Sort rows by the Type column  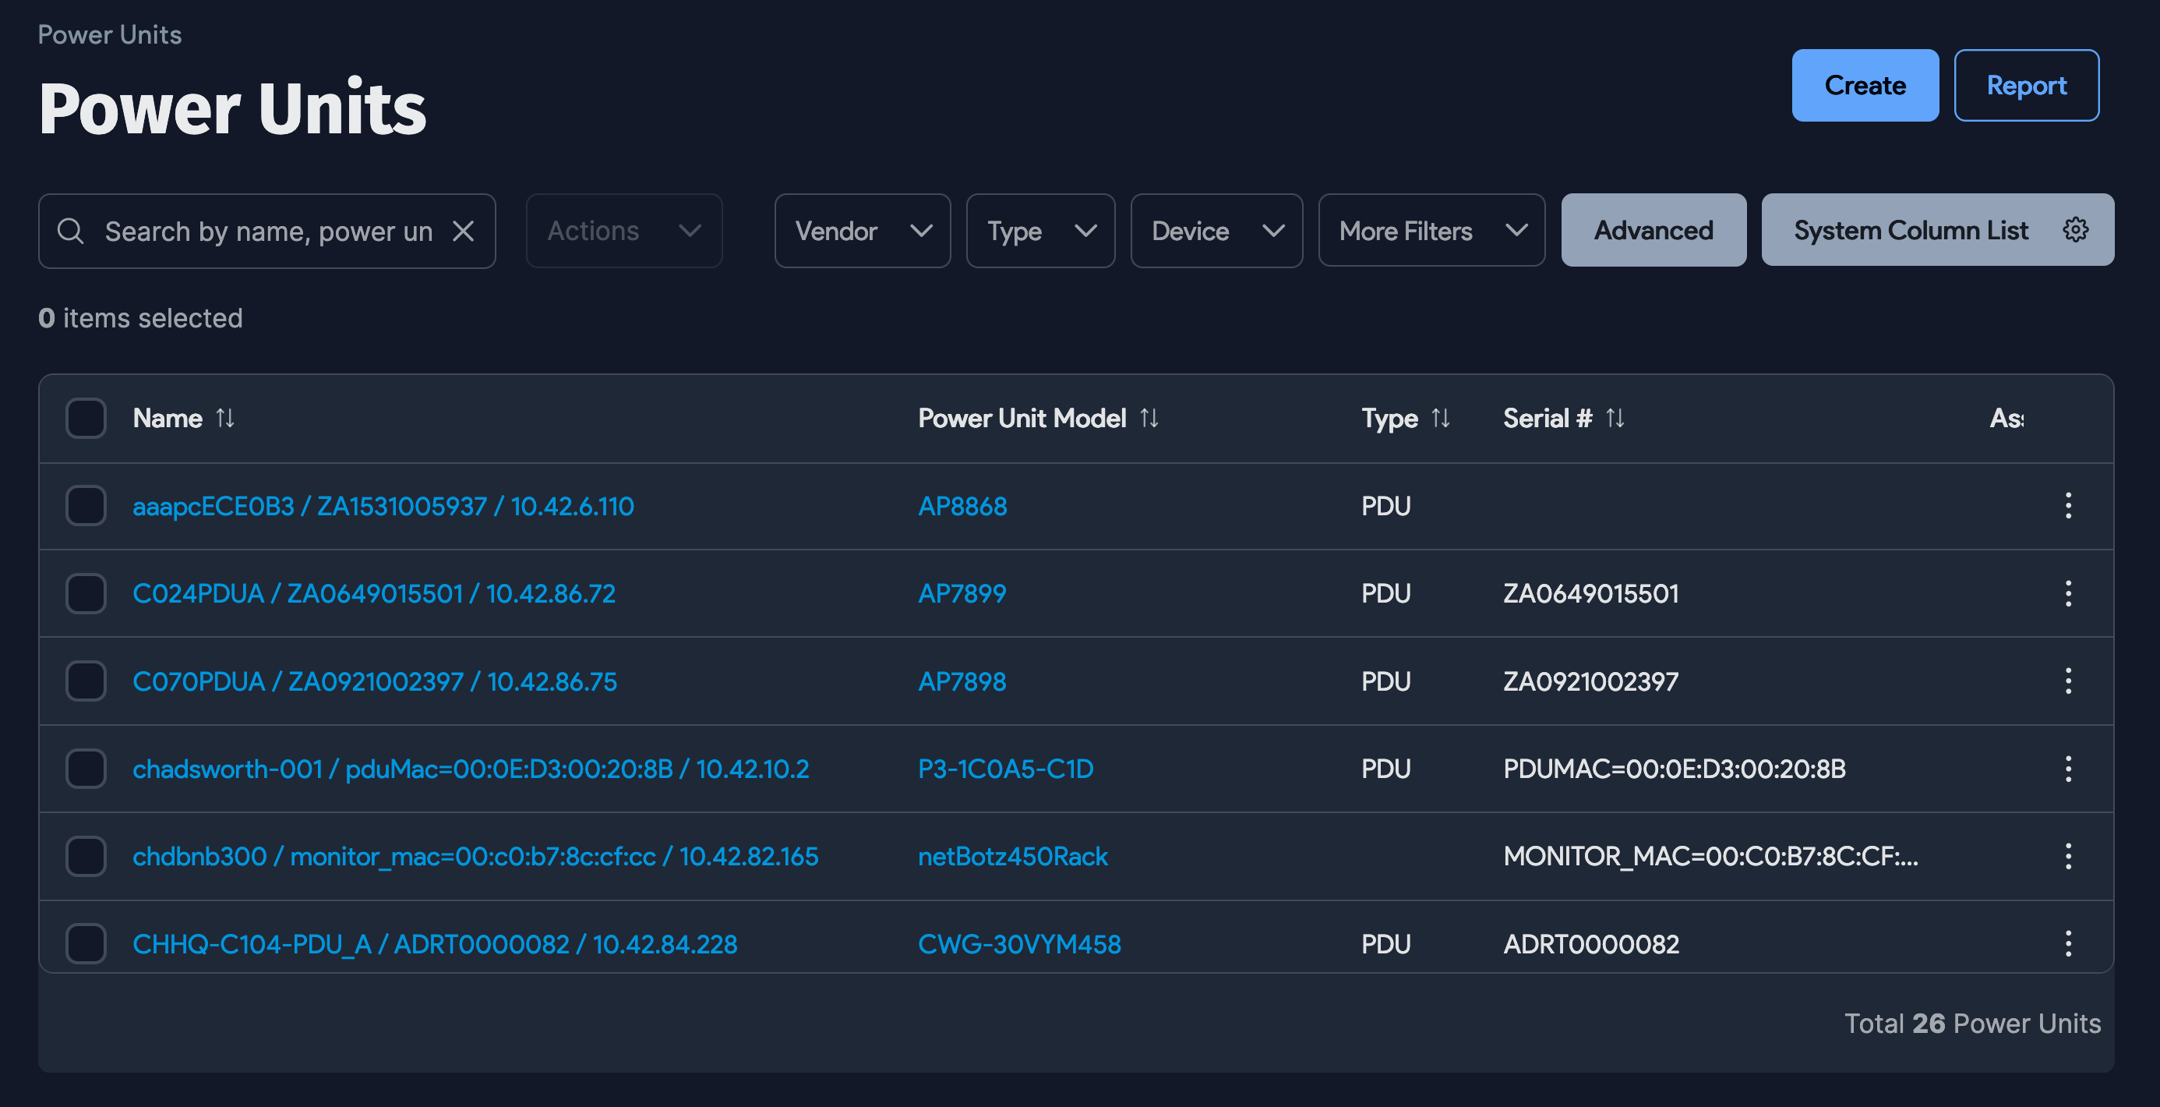pyautogui.click(x=1441, y=418)
